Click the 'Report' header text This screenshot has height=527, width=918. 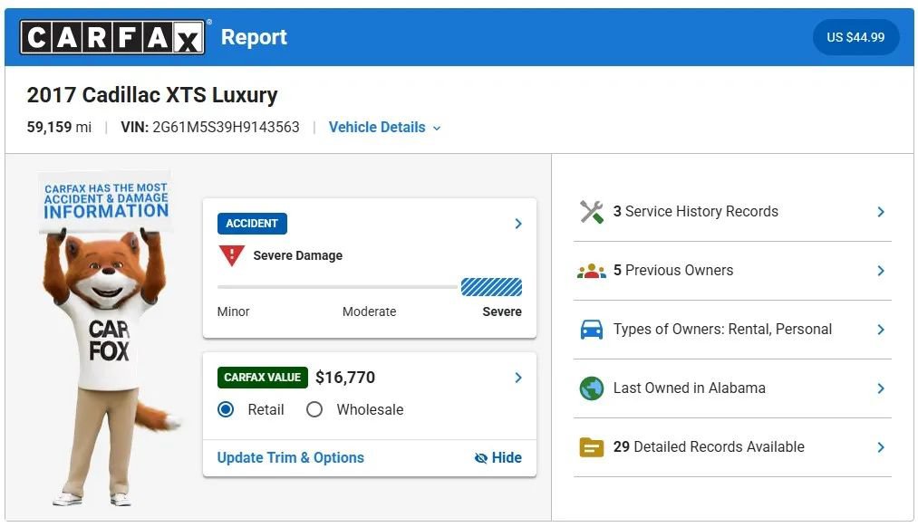pyautogui.click(x=254, y=37)
